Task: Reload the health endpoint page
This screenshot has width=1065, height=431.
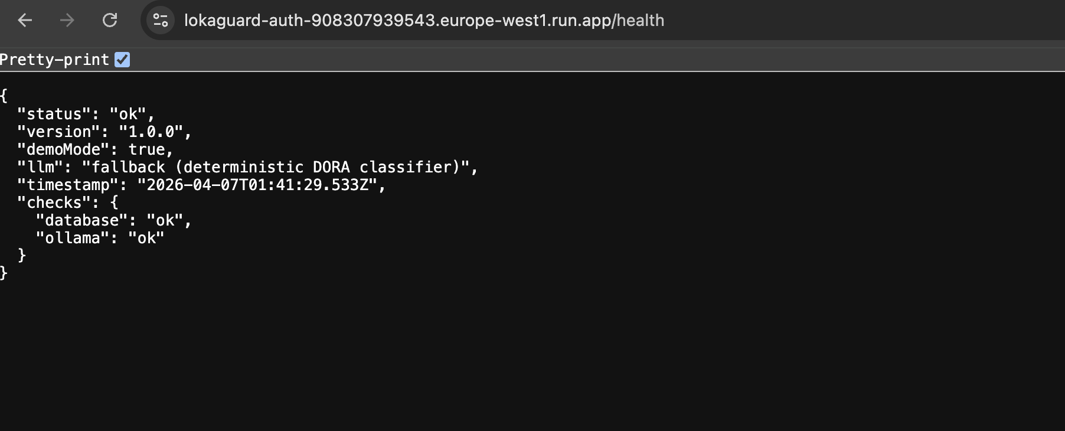Action: (110, 20)
